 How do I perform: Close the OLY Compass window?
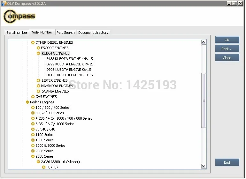240,4
